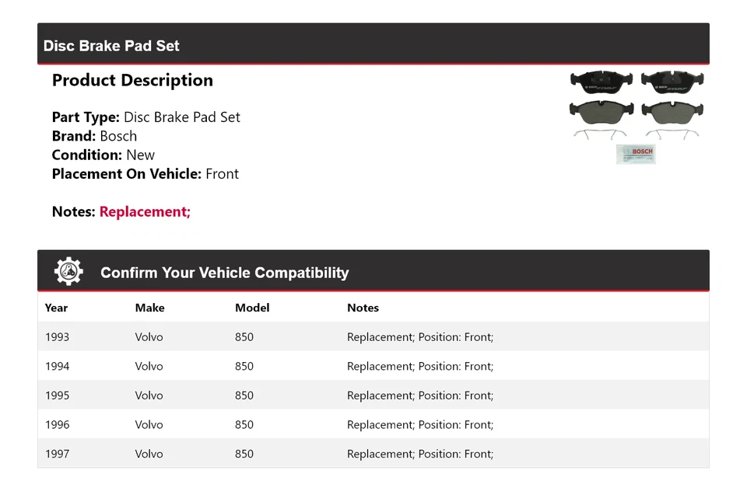Click the Model column header

coord(252,308)
